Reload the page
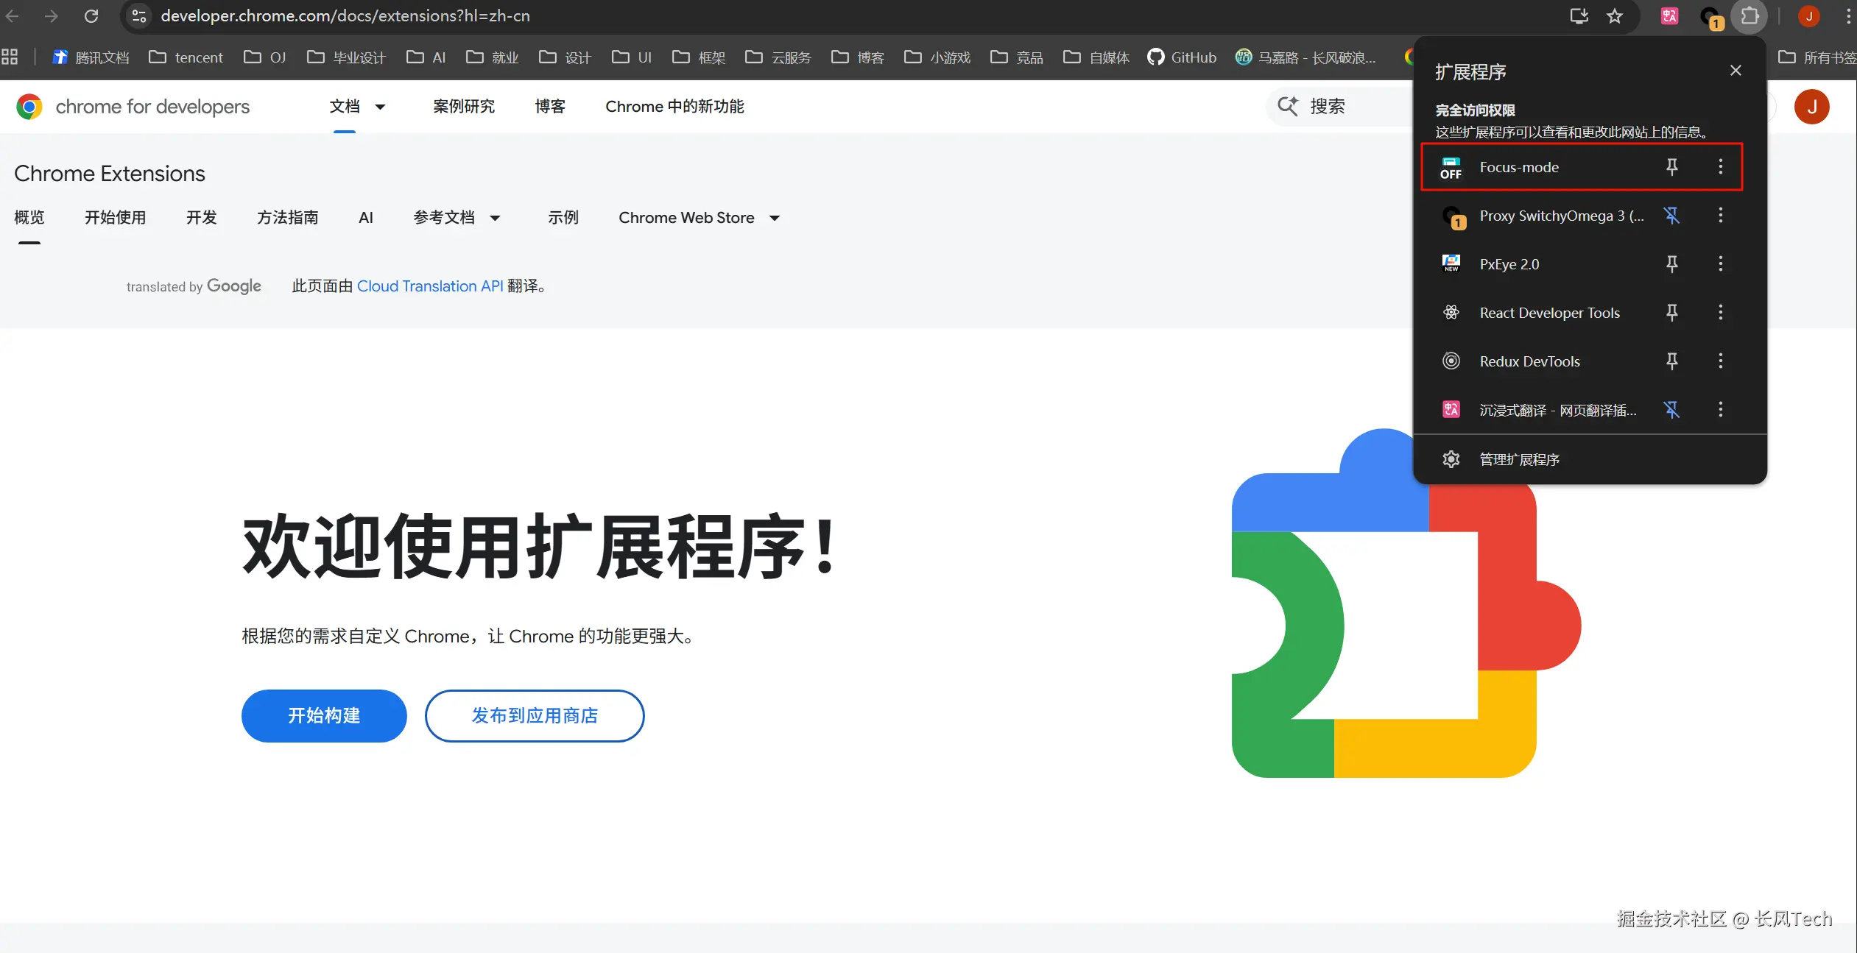 click(x=91, y=16)
